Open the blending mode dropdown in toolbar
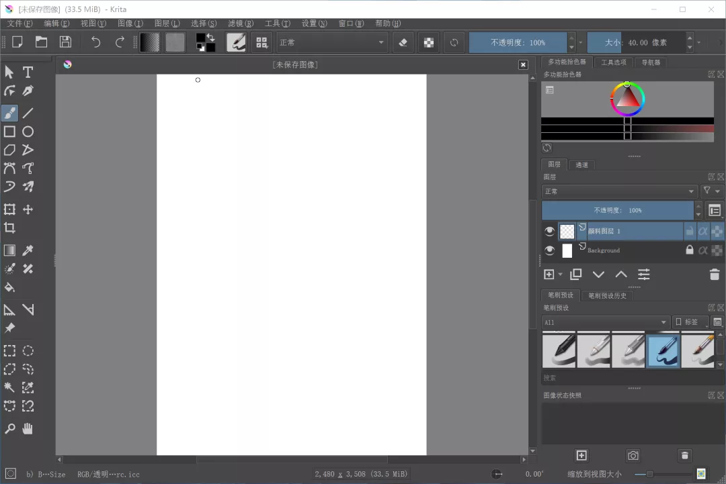The width and height of the screenshot is (726, 484). point(332,42)
